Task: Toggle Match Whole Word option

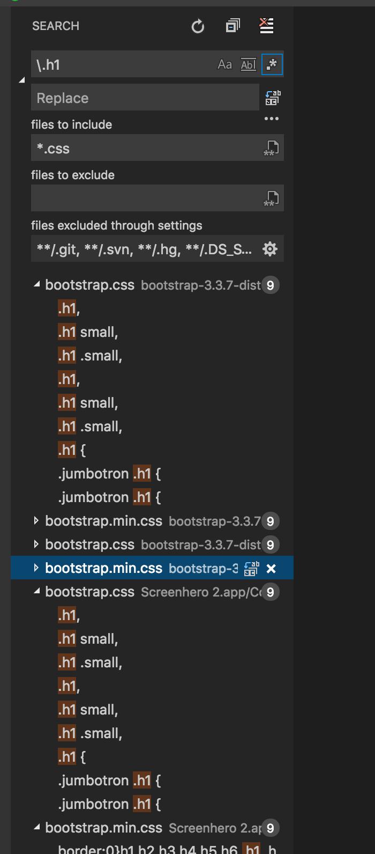Action: tap(248, 65)
